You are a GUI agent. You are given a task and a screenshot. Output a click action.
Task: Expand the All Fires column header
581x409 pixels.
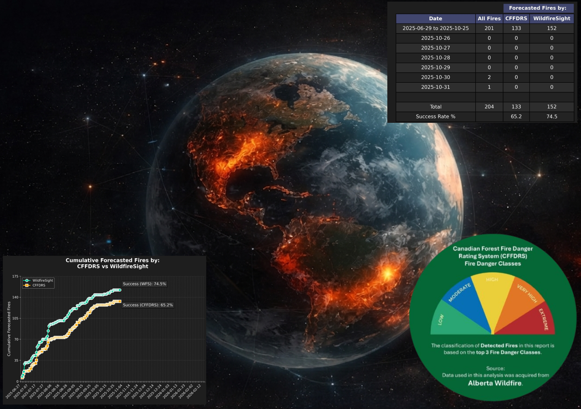[x=489, y=18]
